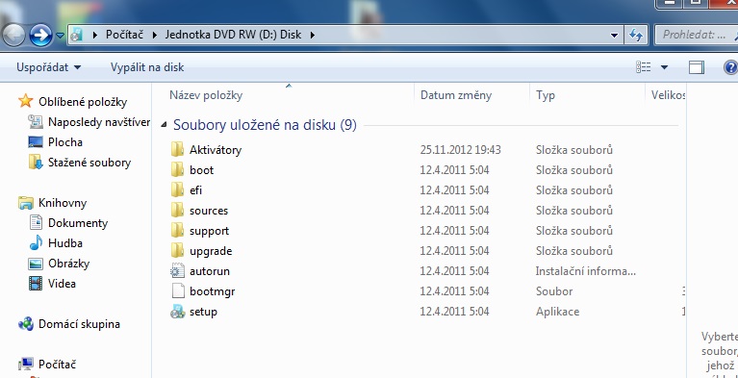
Task: Open Obrázky library in sidebar
Action: point(68,264)
